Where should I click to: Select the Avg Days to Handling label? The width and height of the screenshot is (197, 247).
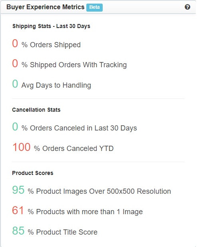[x=56, y=85]
